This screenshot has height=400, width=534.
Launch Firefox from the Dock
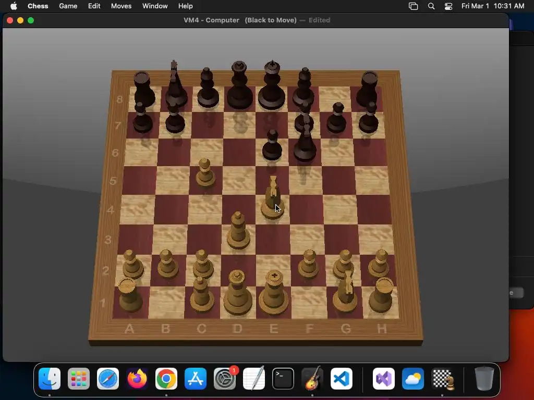137,379
